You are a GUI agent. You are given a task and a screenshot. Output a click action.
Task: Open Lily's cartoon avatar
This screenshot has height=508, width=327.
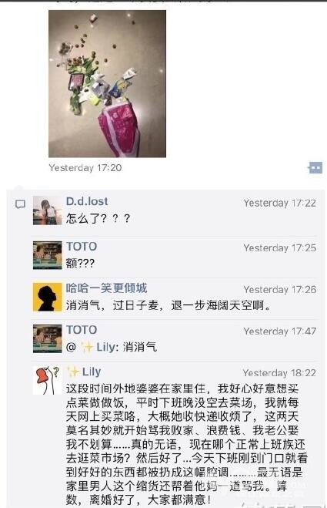point(47,380)
